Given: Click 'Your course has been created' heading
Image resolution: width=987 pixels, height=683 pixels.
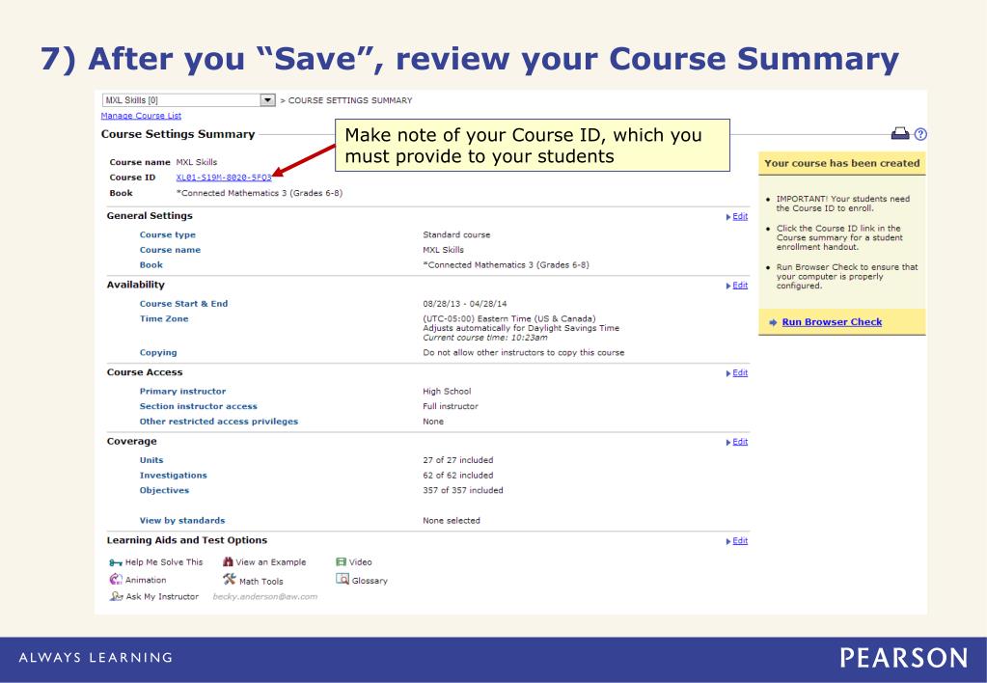Looking at the screenshot, I should point(841,163).
